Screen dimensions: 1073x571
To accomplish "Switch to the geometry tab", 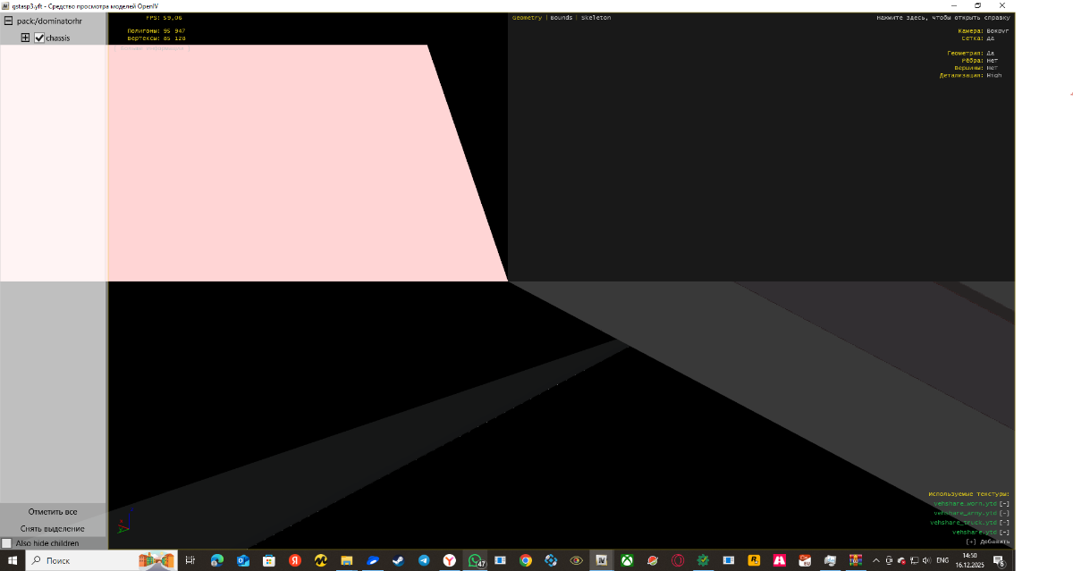I will tap(527, 18).
